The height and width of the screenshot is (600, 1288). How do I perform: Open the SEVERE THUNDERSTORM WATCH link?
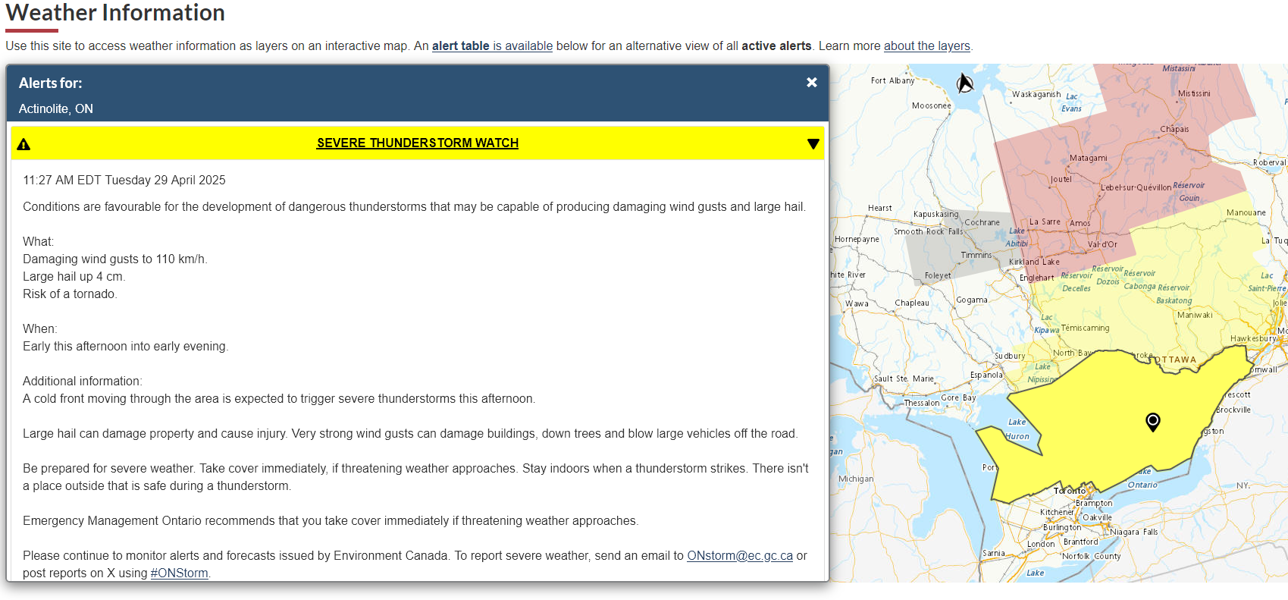coord(418,143)
